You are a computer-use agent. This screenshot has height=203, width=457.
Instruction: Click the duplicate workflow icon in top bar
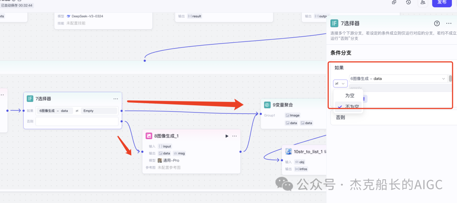pyautogui.click(x=394, y=2)
